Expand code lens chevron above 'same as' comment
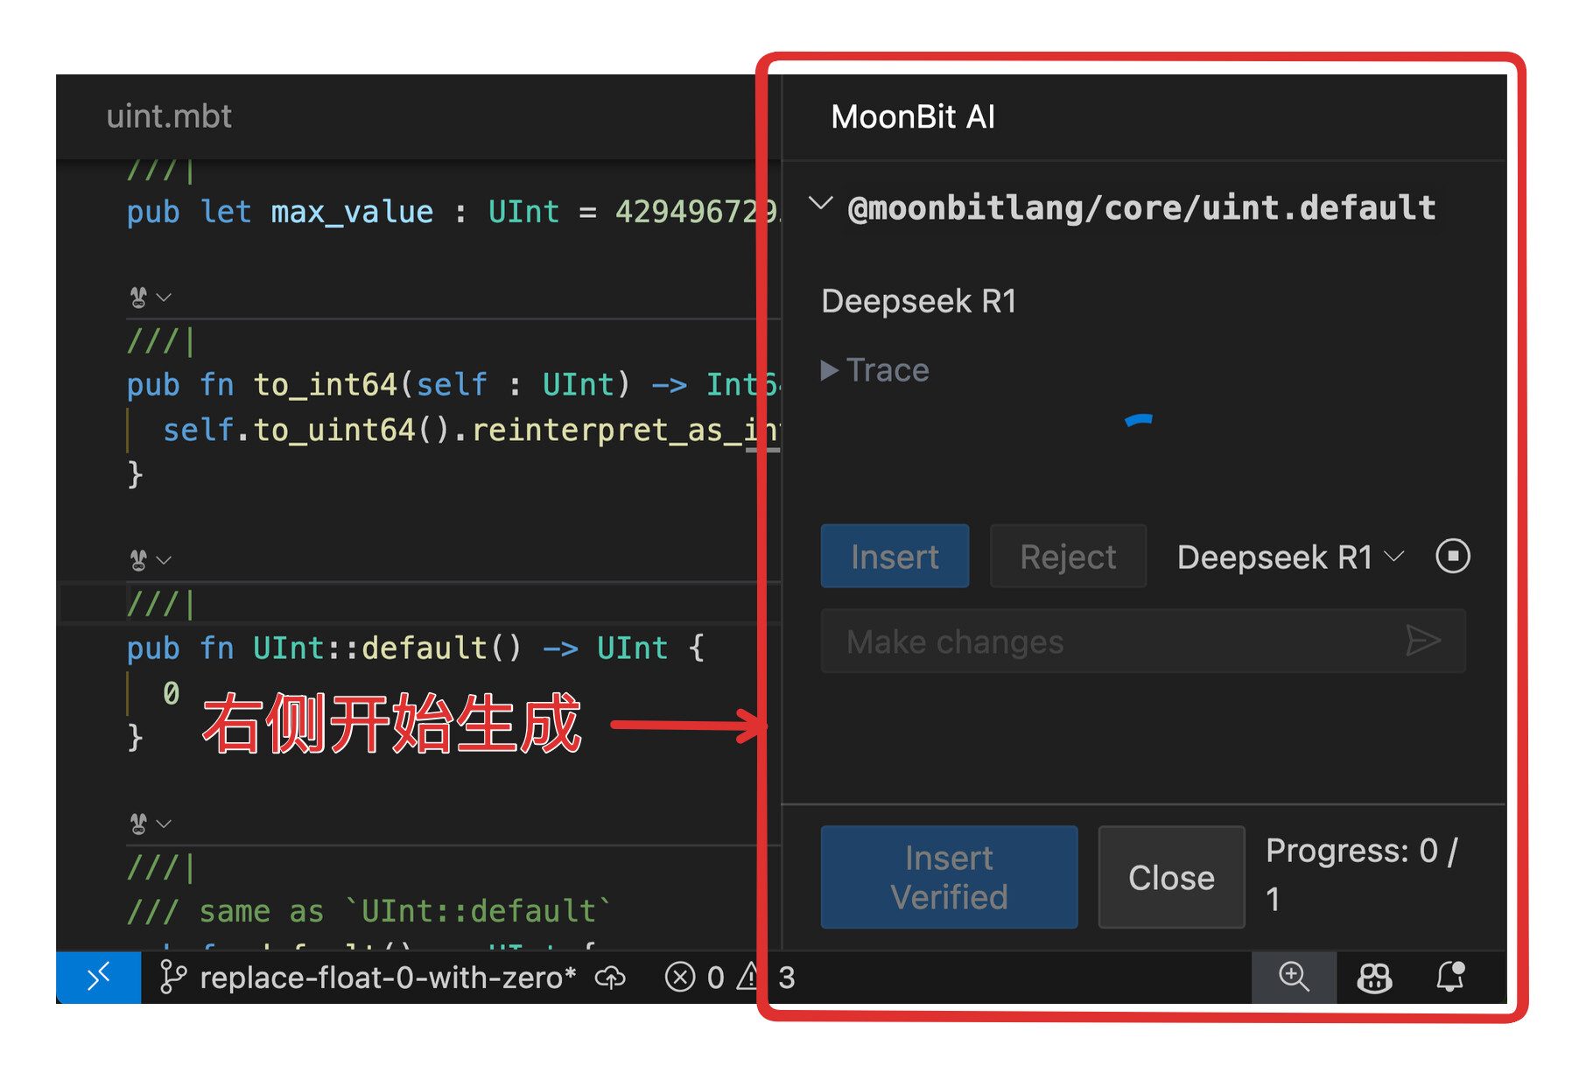Image resolution: width=1579 pixels, height=1073 pixels. (x=164, y=824)
